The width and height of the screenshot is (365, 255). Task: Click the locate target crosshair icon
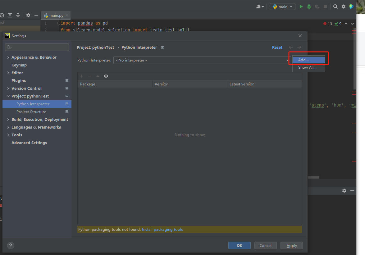click(2, 15)
